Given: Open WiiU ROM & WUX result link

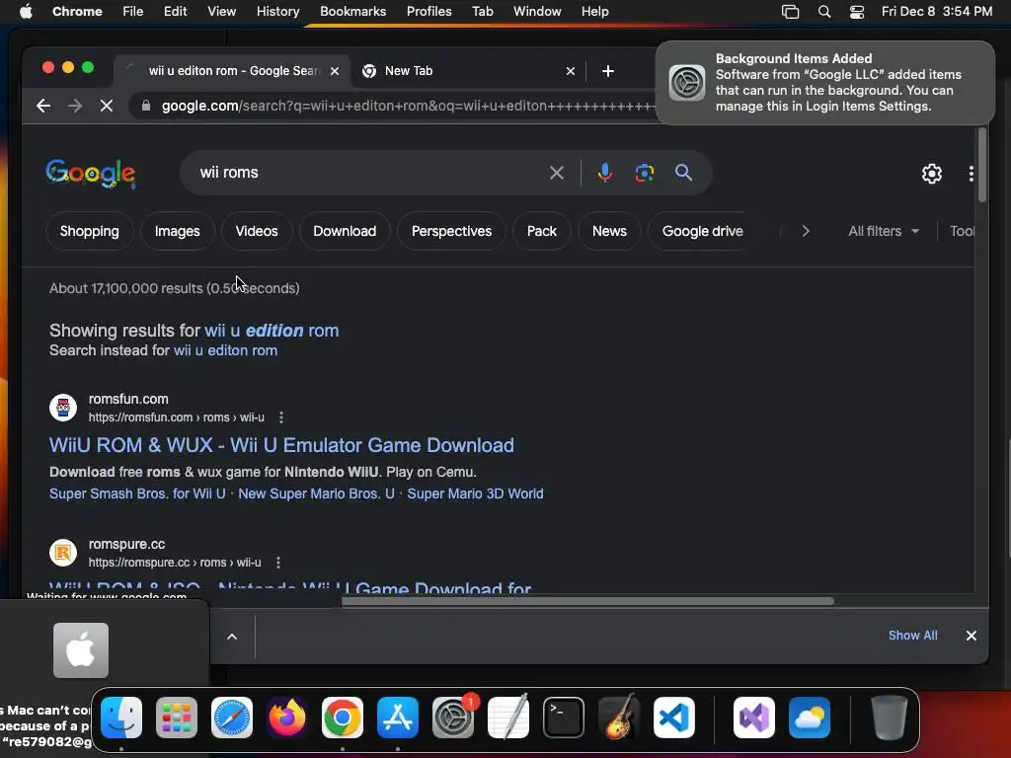Looking at the screenshot, I should click(x=281, y=445).
